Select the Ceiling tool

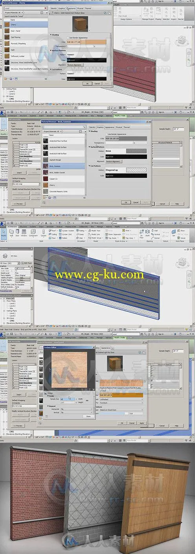[53, 234]
